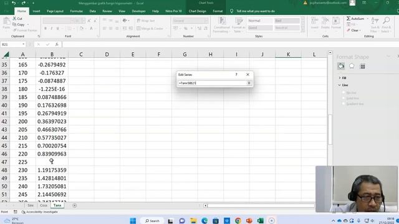Click the Wrap Text command

(x=146, y=21)
